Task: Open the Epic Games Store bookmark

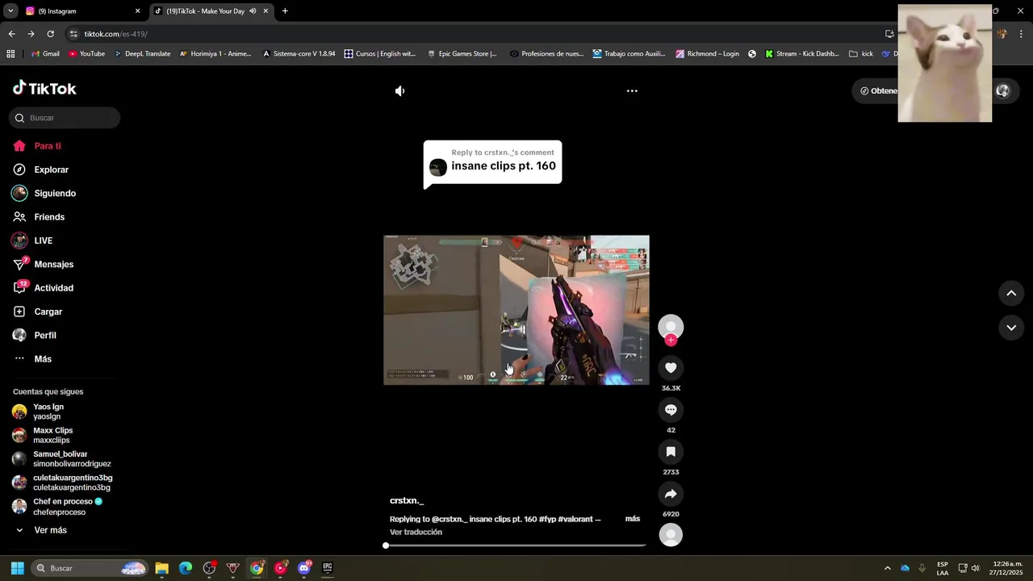Action: pyautogui.click(x=462, y=54)
